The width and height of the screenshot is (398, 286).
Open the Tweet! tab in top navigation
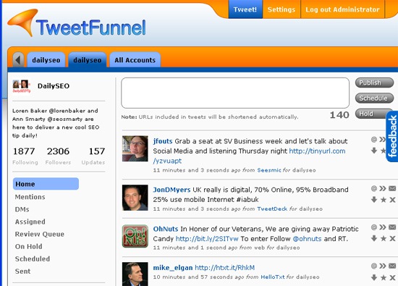pos(245,9)
